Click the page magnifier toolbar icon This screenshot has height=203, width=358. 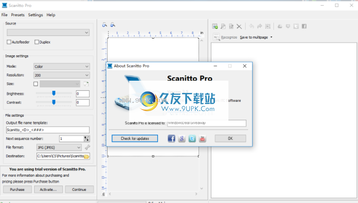click(223, 26)
